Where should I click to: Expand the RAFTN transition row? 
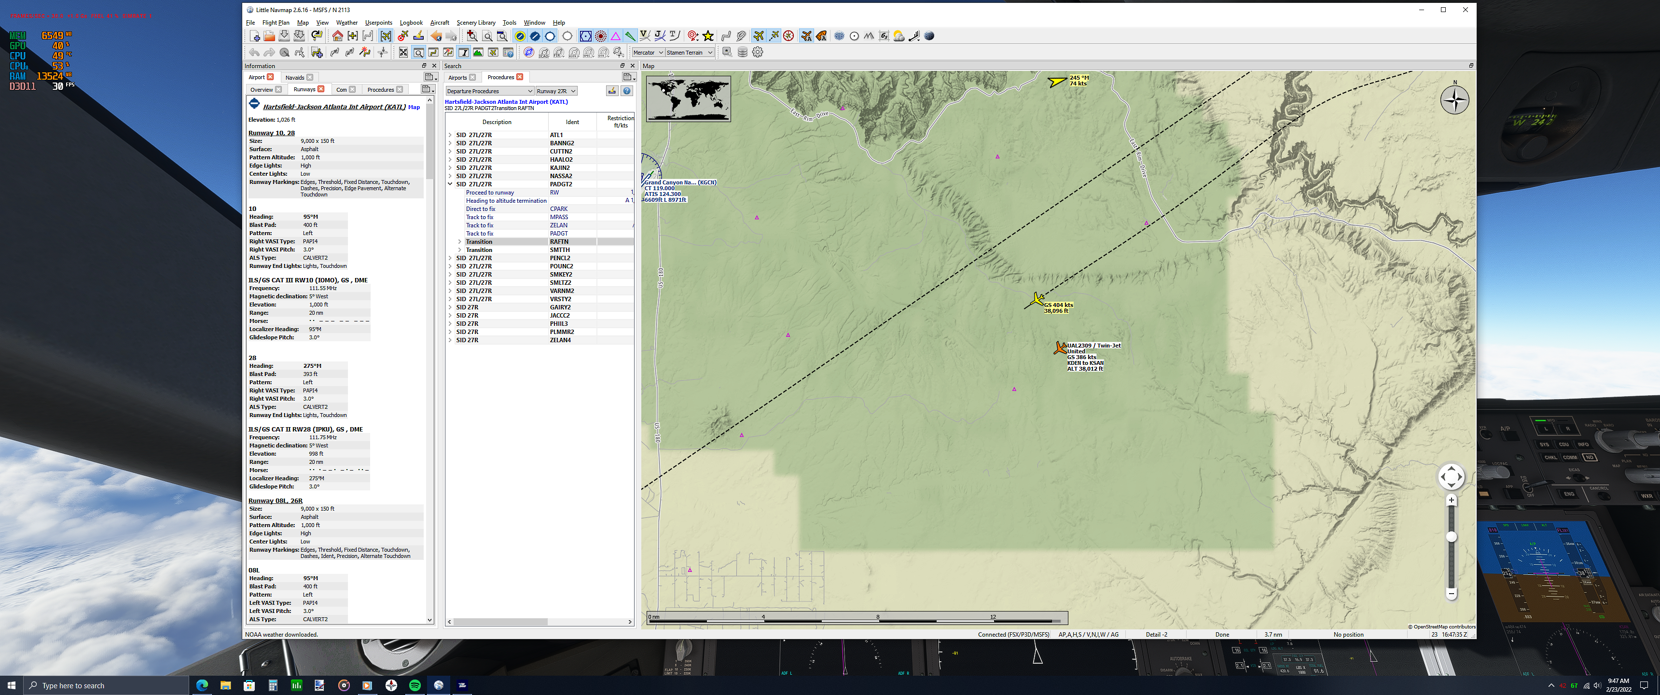click(x=459, y=242)
